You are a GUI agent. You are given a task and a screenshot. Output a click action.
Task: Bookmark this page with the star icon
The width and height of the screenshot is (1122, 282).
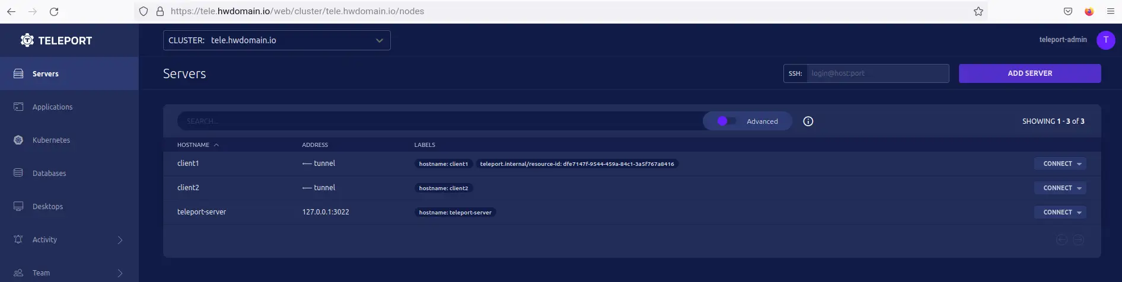[978, 11]
